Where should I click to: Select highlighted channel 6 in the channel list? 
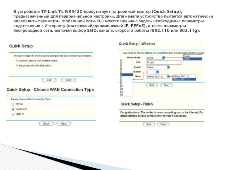click(127, 75)
